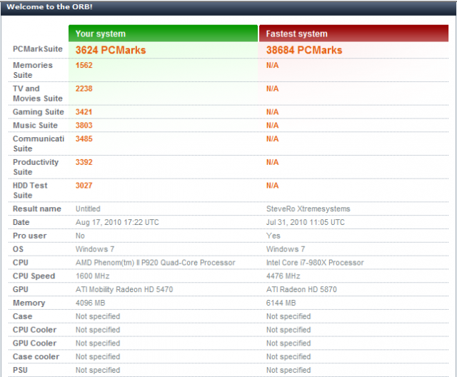Click the Gaming Suite row label
The image size is (457, 377).
(38, 112)
